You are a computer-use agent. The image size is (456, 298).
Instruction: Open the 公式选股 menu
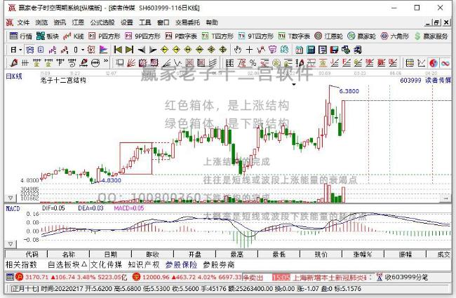(x=102, y=22)
